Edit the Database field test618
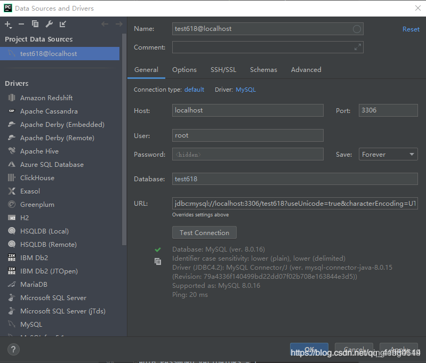 pyautogui.click(x=295, y=179)
